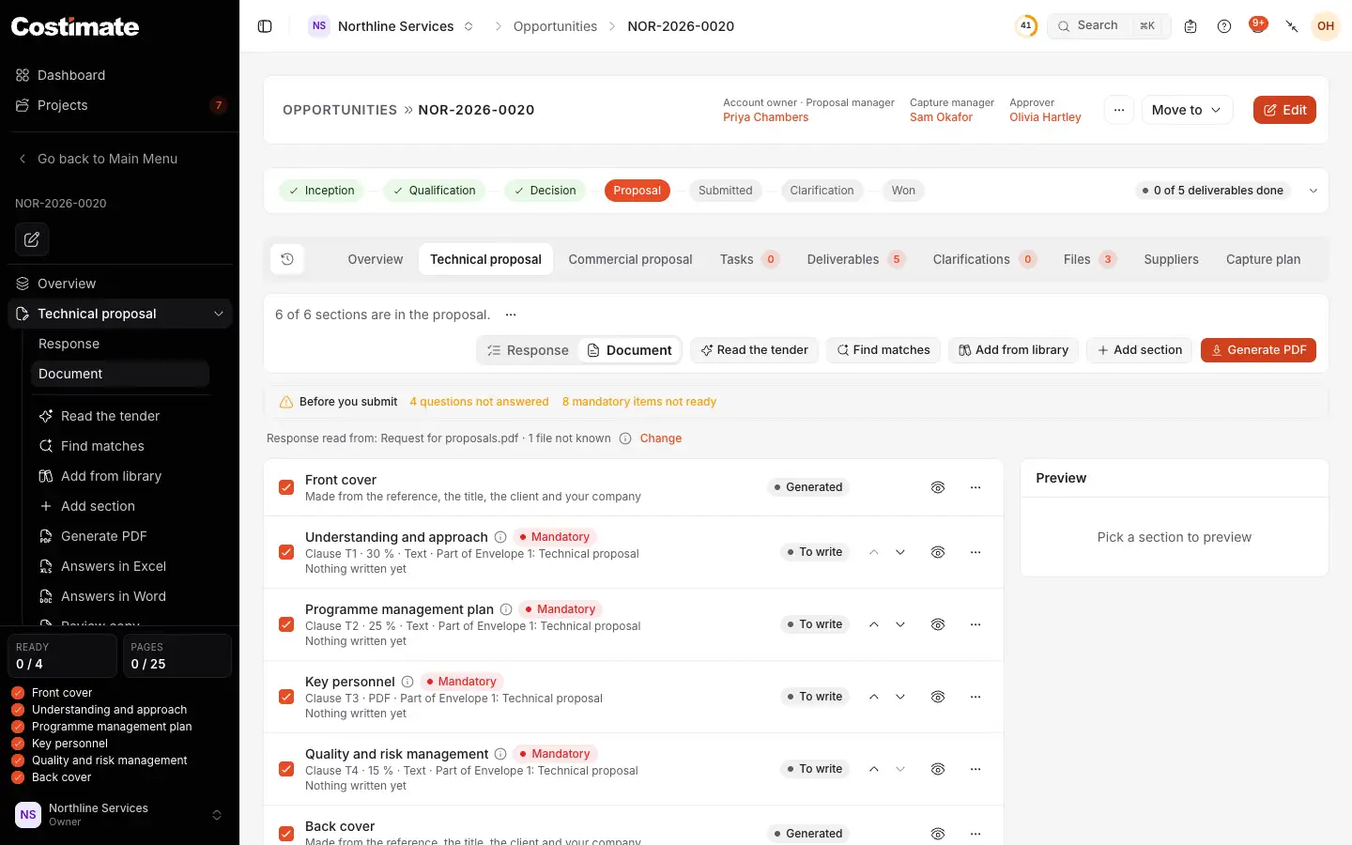Click the history clock icon beside Overview tab
Image resolution: width=1352 pixels, height=845 pixels.
pos(287,259)
